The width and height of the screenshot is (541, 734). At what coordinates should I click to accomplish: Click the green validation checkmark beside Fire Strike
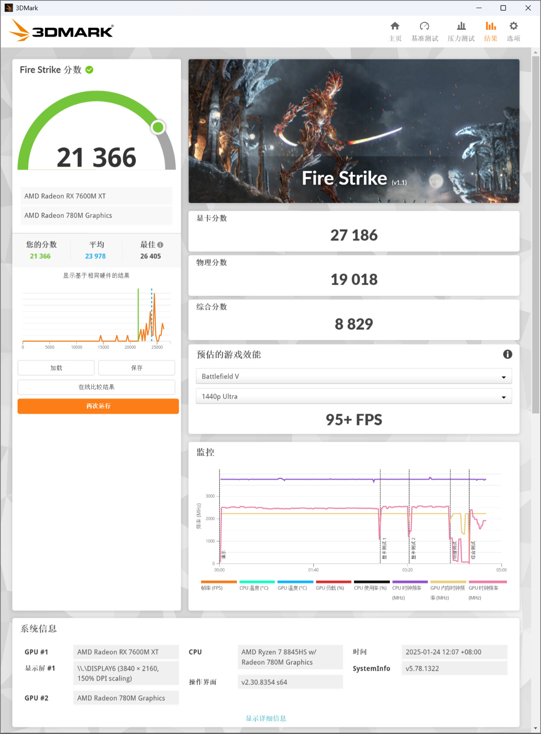pos(89,70)
